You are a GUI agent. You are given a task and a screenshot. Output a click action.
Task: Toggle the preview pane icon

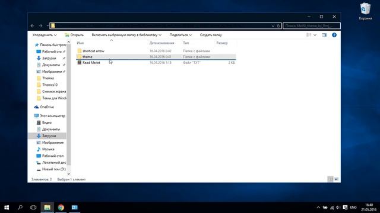click(x=324, y=35)
